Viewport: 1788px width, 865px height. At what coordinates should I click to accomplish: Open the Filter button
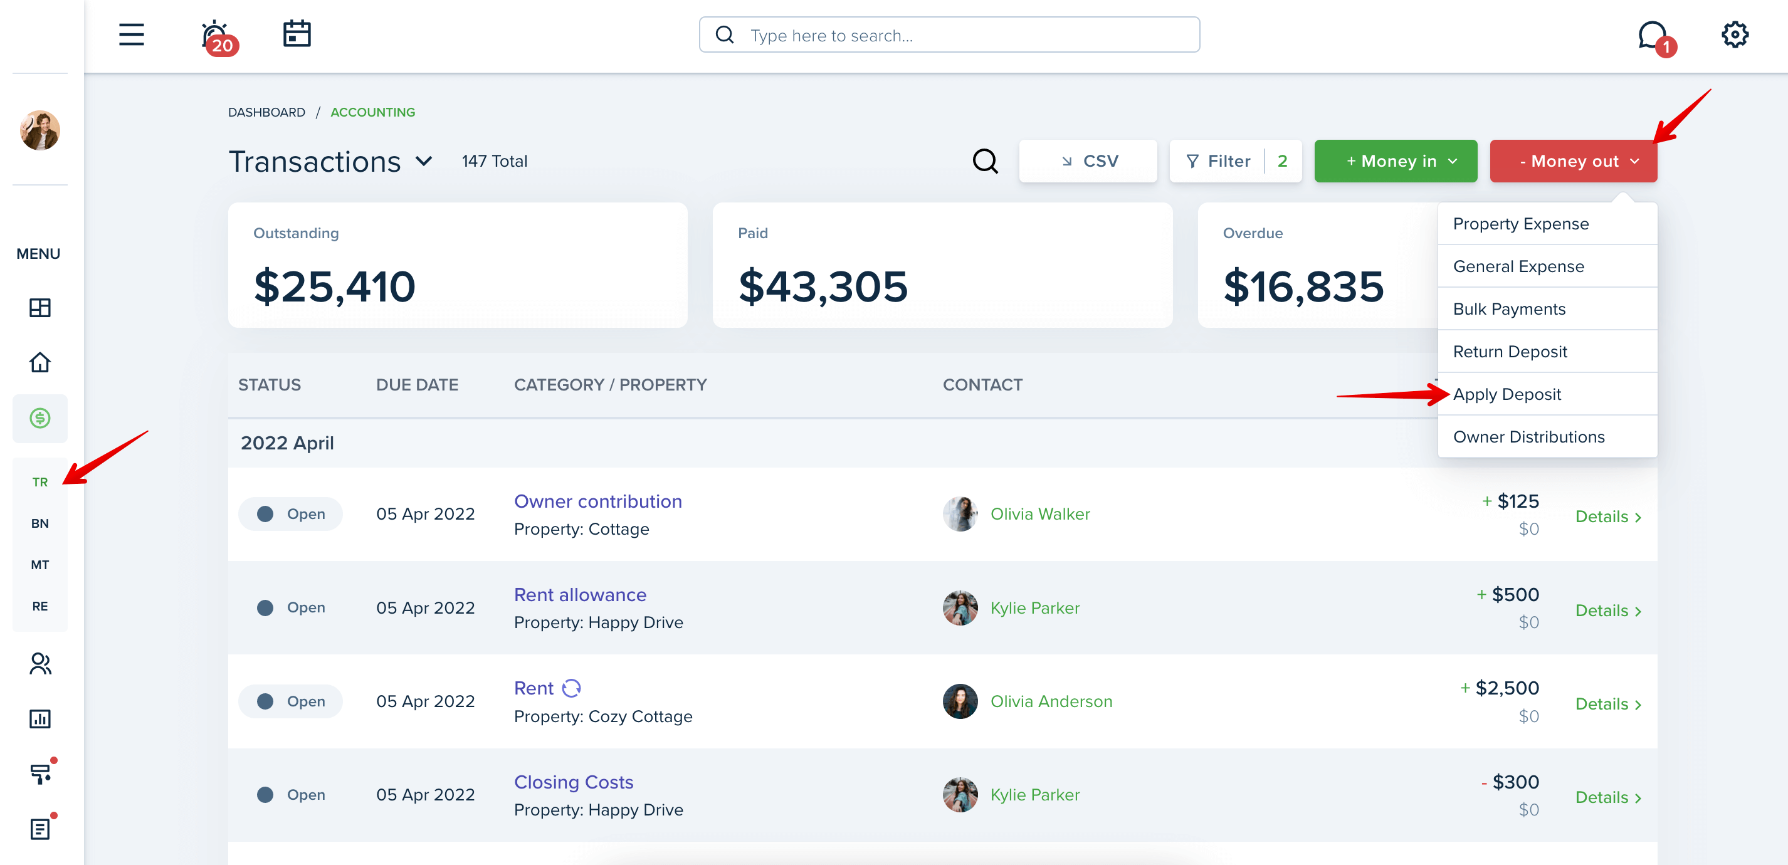[1235, 161]
